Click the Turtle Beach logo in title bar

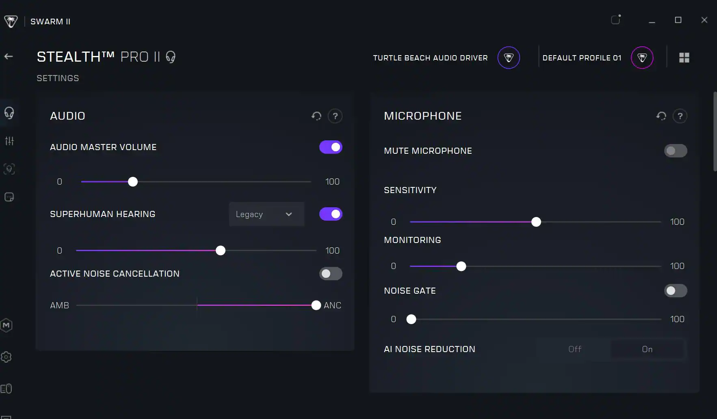[x=11, y=21]
